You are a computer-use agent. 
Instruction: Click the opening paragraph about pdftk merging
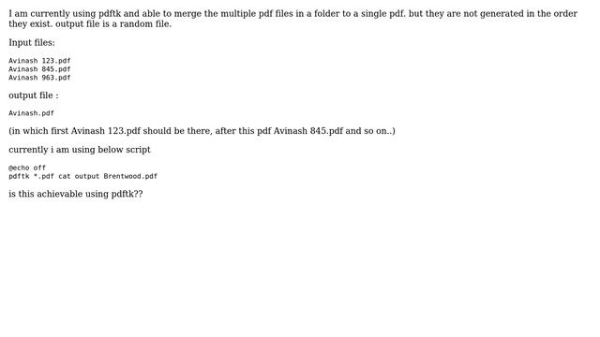coord(292,19)
